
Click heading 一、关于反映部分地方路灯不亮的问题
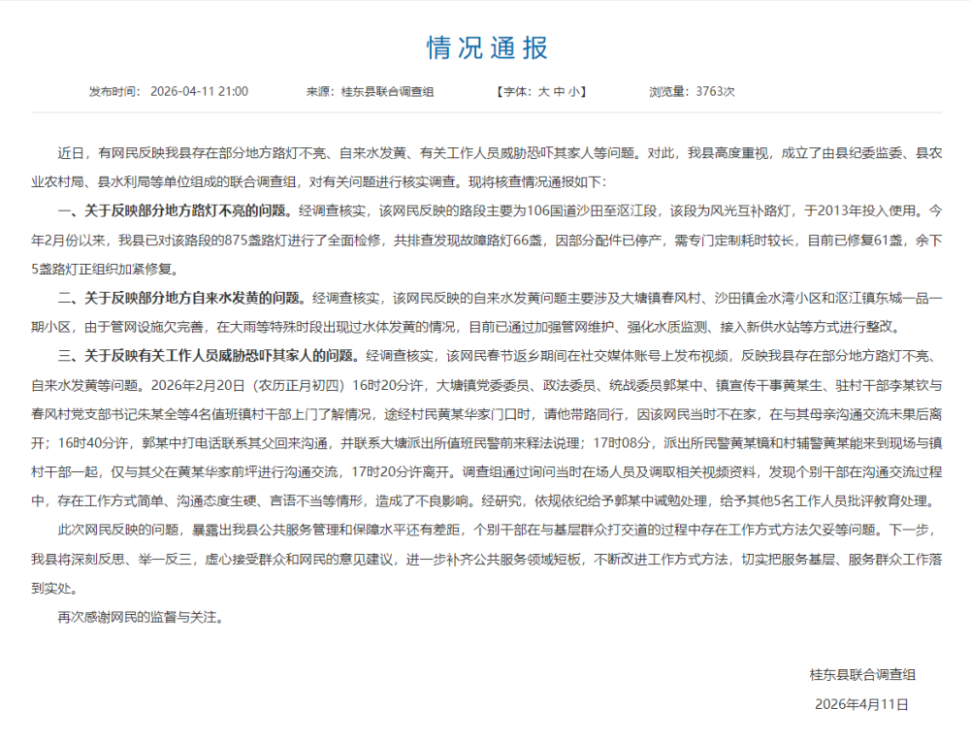click(x=176, y=210)
